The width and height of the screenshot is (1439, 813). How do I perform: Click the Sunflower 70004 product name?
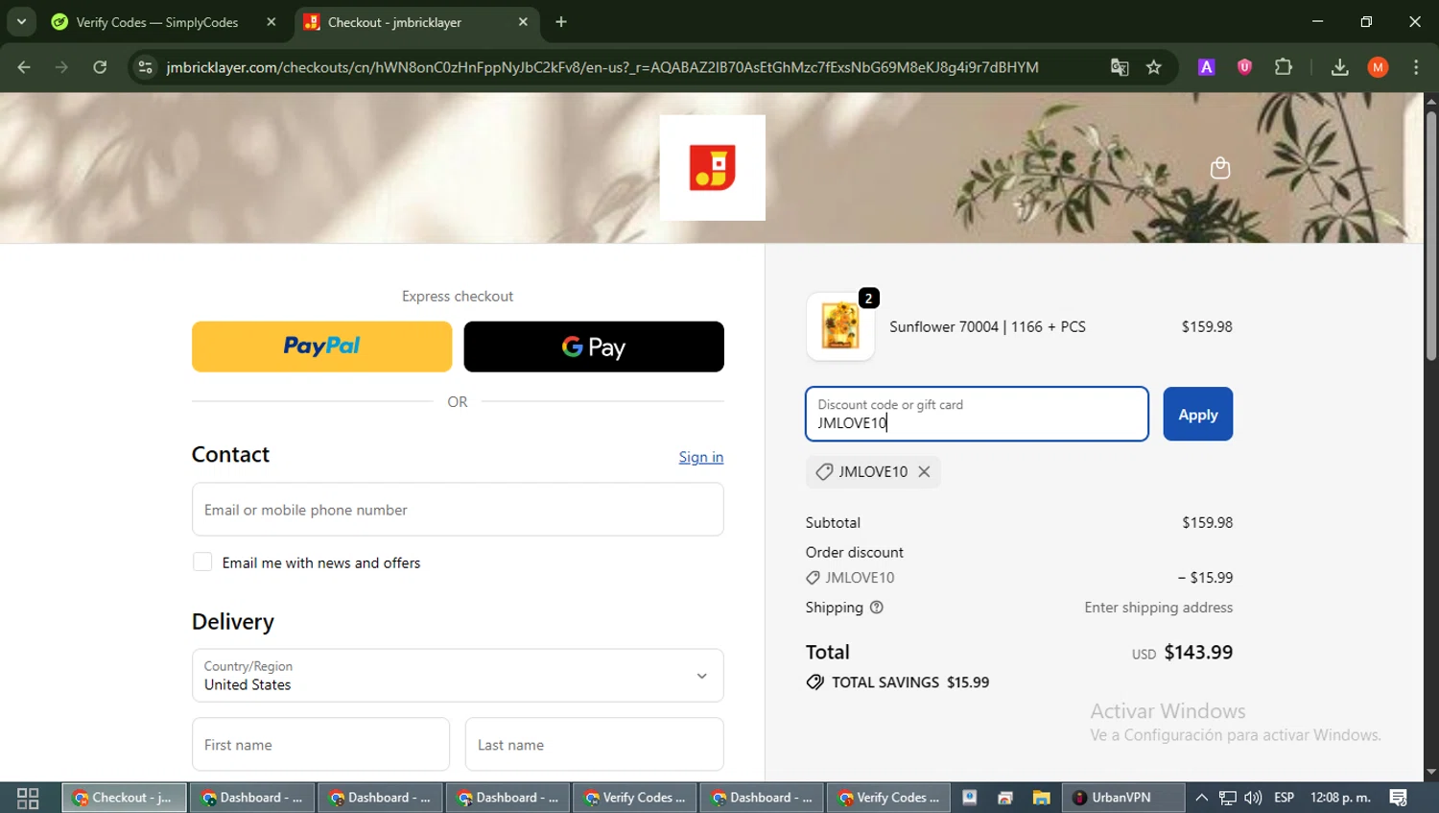pyautogui.click(x=987, y=326)
